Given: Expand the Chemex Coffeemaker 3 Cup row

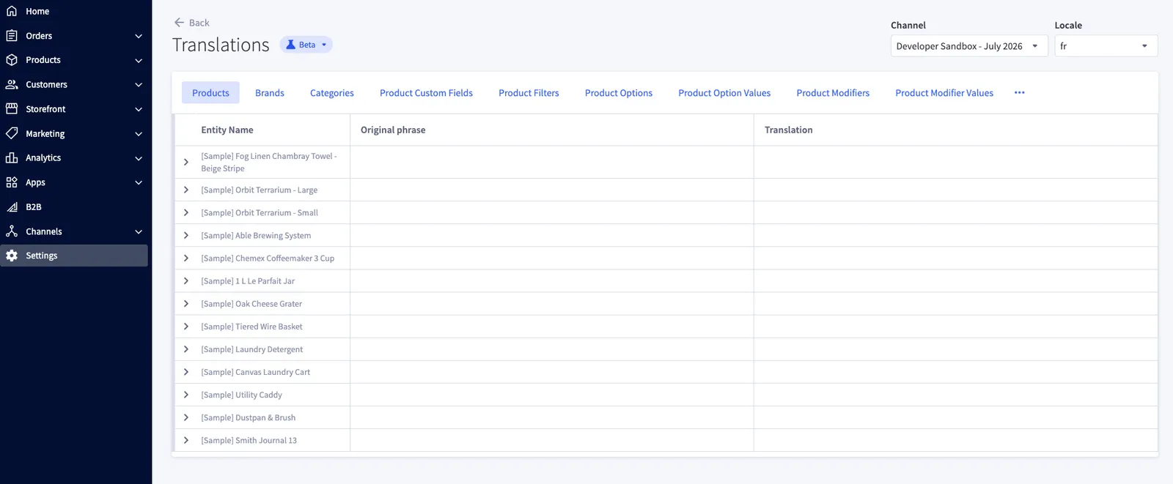Looking at the screenshot, I should (186, 258).
